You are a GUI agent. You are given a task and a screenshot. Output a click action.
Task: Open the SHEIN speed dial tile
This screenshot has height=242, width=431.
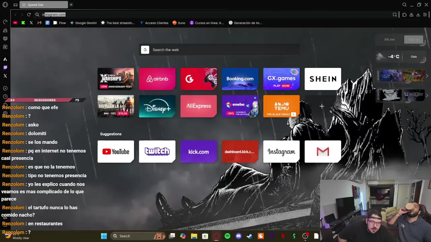click(x=323, y=79)
